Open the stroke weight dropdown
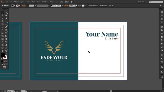This screenshot has width=164, height=92. pyautogui.click(x=35, y=6)
